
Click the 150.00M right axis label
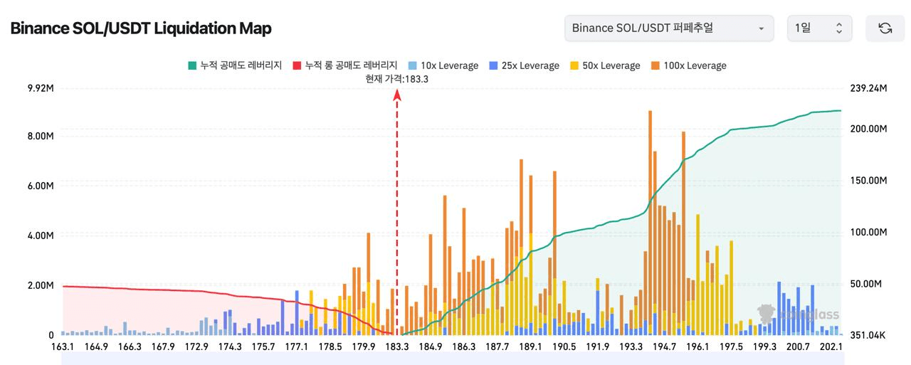[x=868, y=181]
